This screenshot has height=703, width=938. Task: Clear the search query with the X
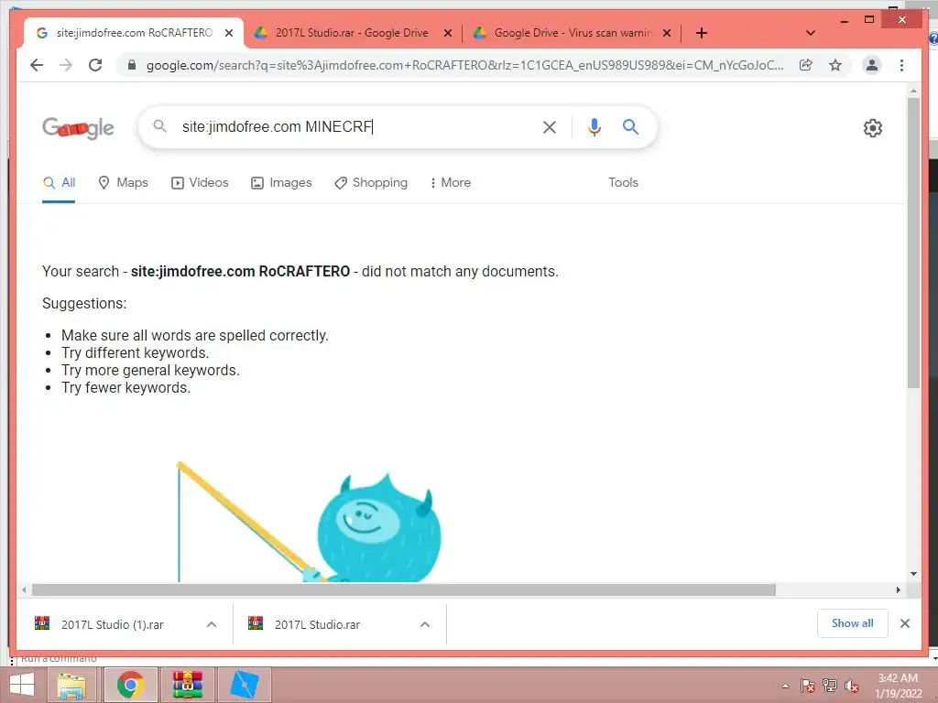tap(550, 126)
